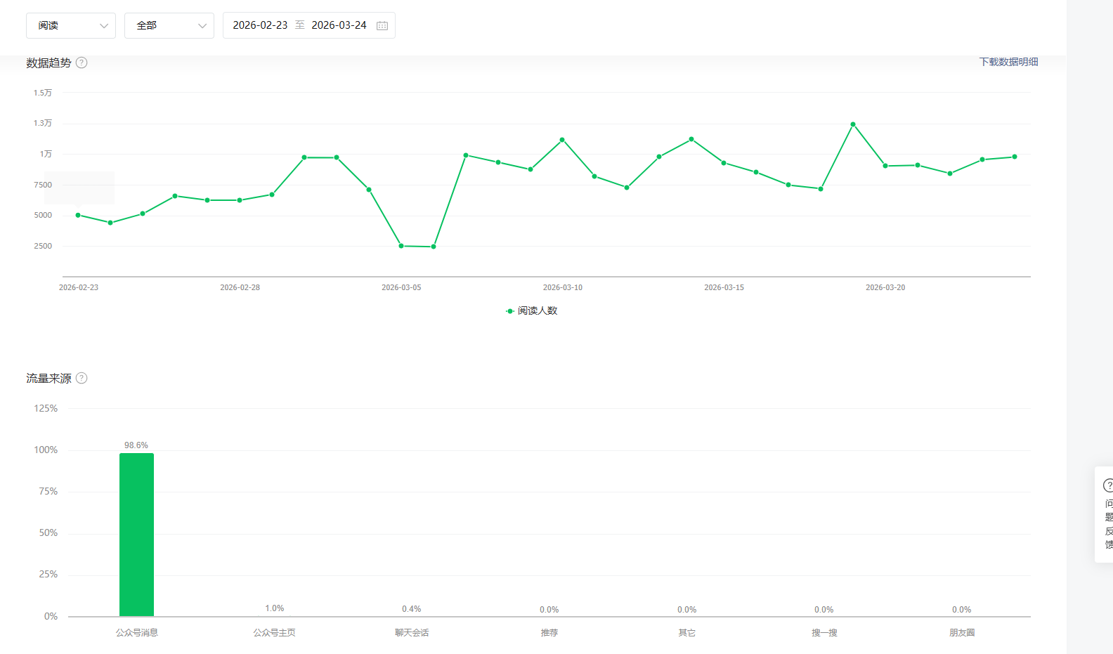The height and width of the screenshot is (654, 1113).
Task: Click the 公众号消息 green bar
Action: (x=136, y=534)
